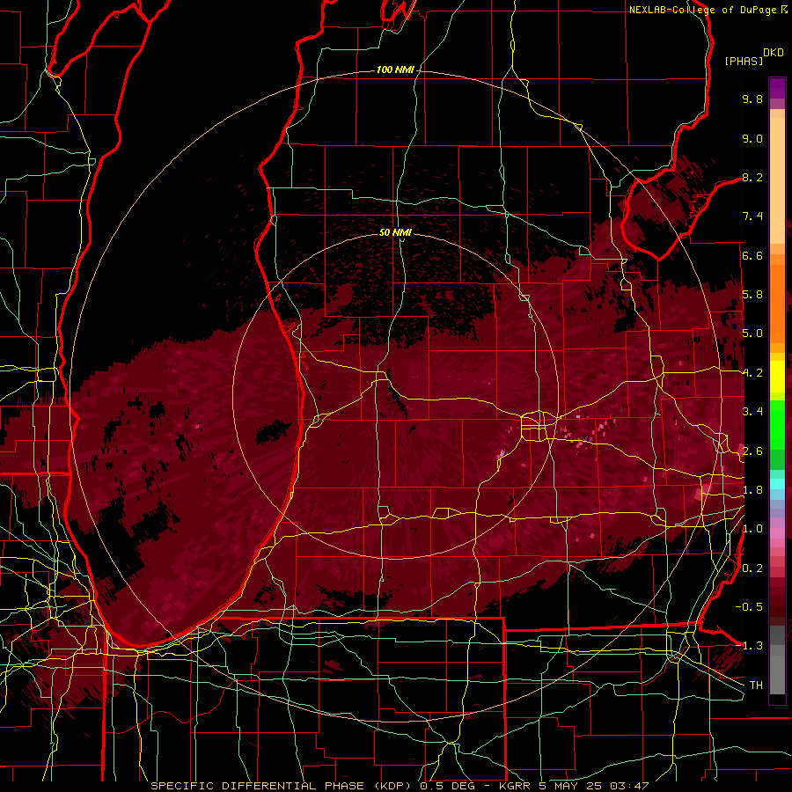Click the KGRR station identifier

tap(515, 786)
